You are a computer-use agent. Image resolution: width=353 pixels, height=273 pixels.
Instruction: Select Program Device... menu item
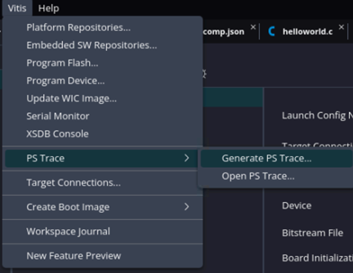(102, 81)
